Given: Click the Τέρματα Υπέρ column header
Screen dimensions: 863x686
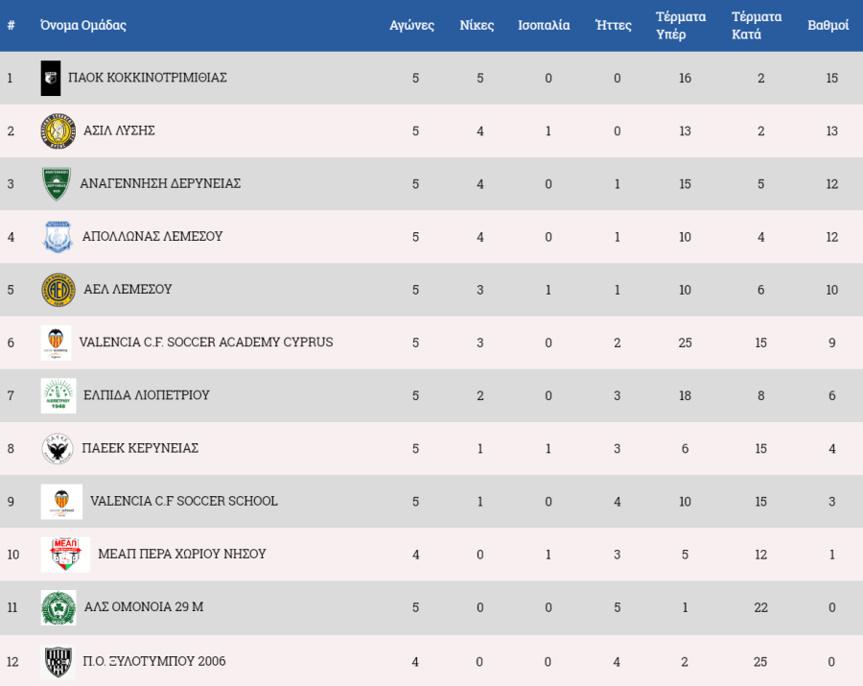Looking at the screenshot, I should [x=681, y=25].
